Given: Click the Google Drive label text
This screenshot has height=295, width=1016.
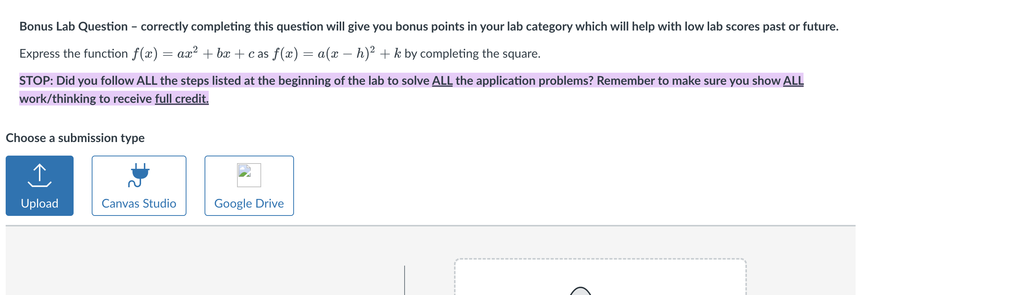Looking at the screenshot, I should coord(249,203).
